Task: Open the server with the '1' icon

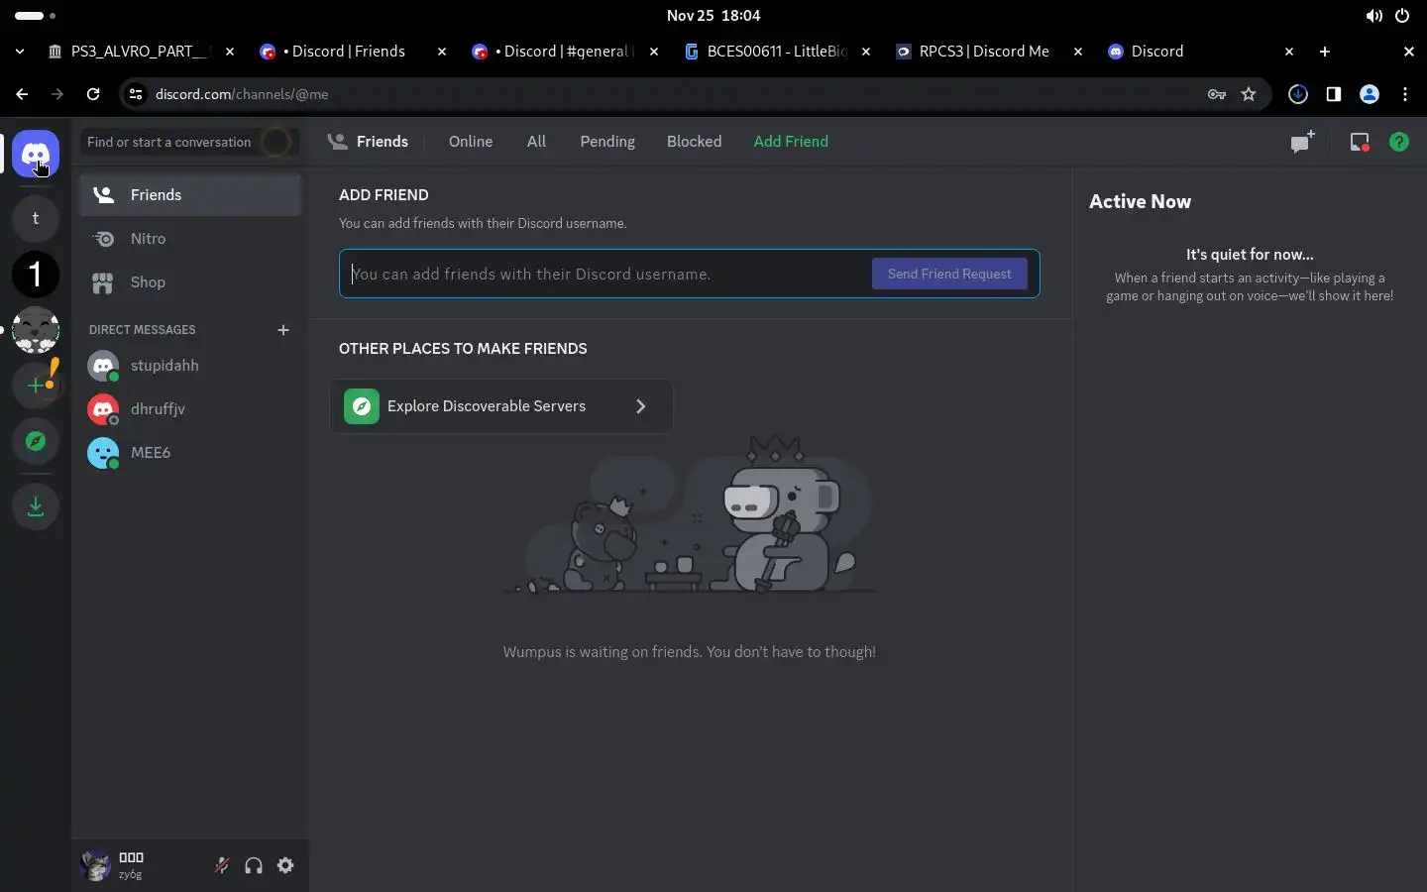Action: (x=36, y=274)
